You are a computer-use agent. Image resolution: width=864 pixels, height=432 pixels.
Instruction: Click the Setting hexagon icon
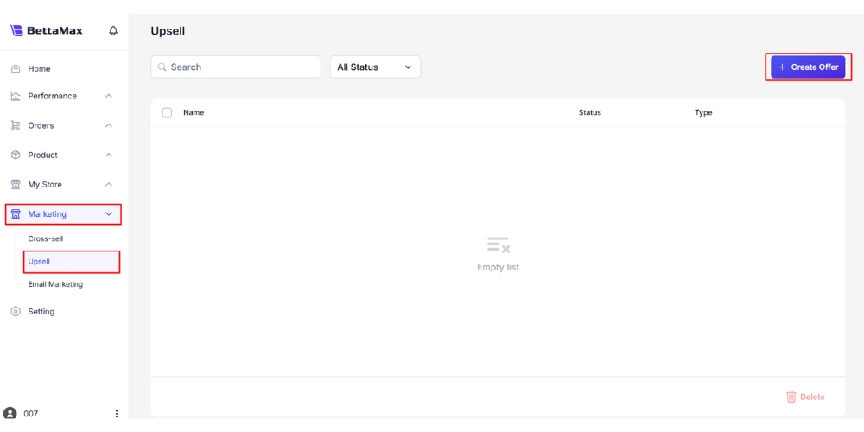point(16,311)
